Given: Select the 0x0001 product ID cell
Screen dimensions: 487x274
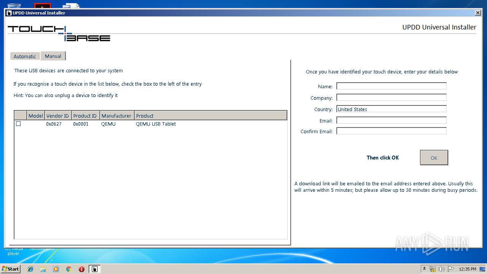Looking at the screenshot, I should [81, 124].
